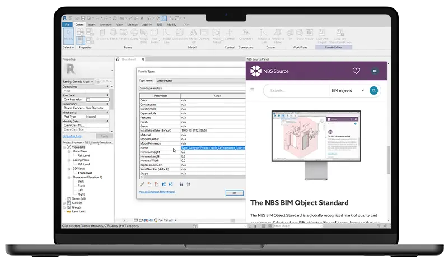Collapse the Views (all) tree node
Image resolution: width=448 pixels, height=264 pixels.
(64, 147)
